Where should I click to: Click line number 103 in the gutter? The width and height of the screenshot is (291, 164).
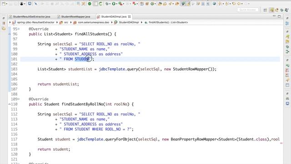14,69
